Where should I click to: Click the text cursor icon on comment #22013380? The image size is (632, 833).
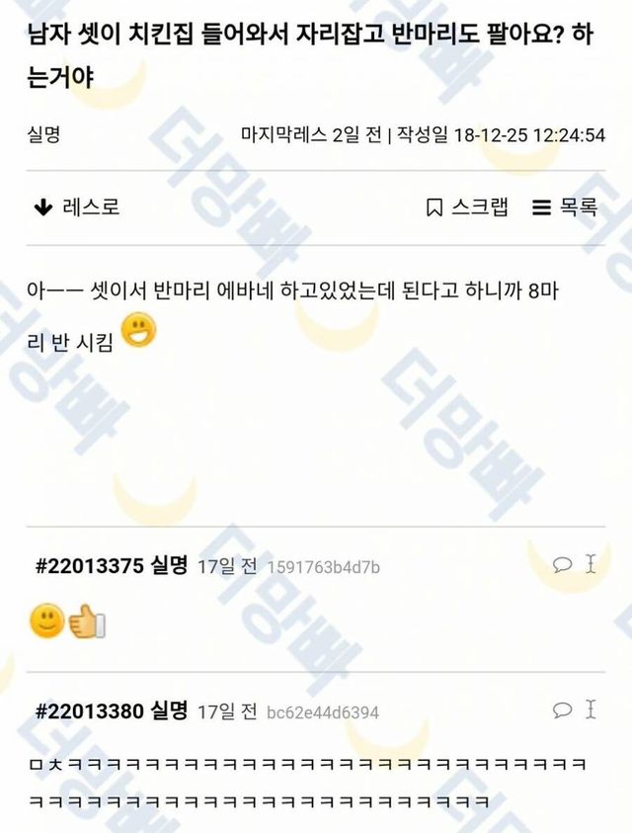point(591,709)
